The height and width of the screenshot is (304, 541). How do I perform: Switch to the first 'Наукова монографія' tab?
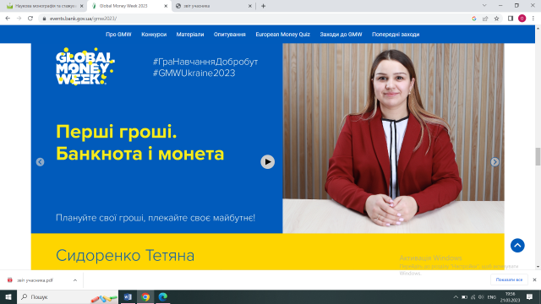tap(45, 6)
